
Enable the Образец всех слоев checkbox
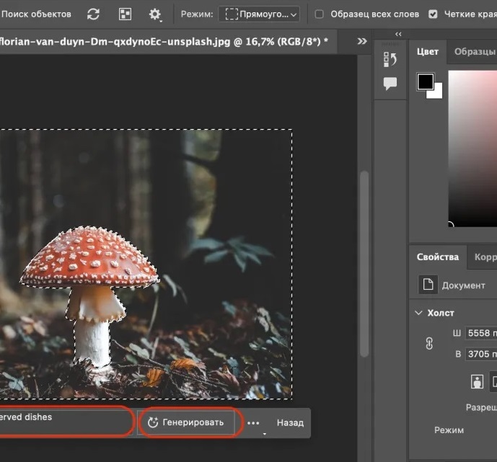pyautogui.click(x=319, y=14)
